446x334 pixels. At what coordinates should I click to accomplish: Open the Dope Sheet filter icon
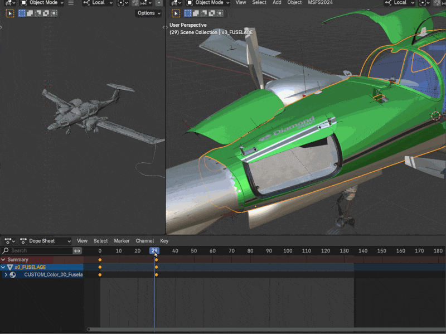click(77, 250)
